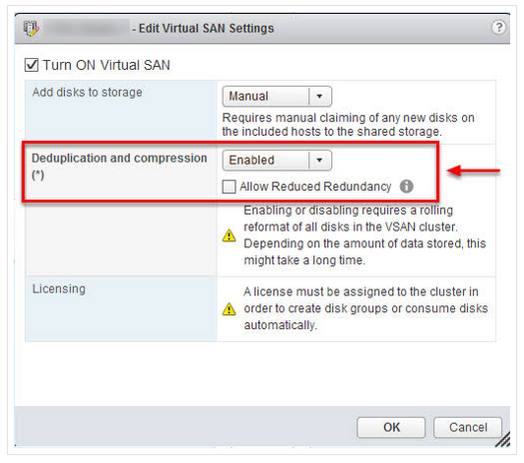Open the Add disks to storage dropdown arrow
The width and height of the screenshot is (524, 463).
point(319,97)
